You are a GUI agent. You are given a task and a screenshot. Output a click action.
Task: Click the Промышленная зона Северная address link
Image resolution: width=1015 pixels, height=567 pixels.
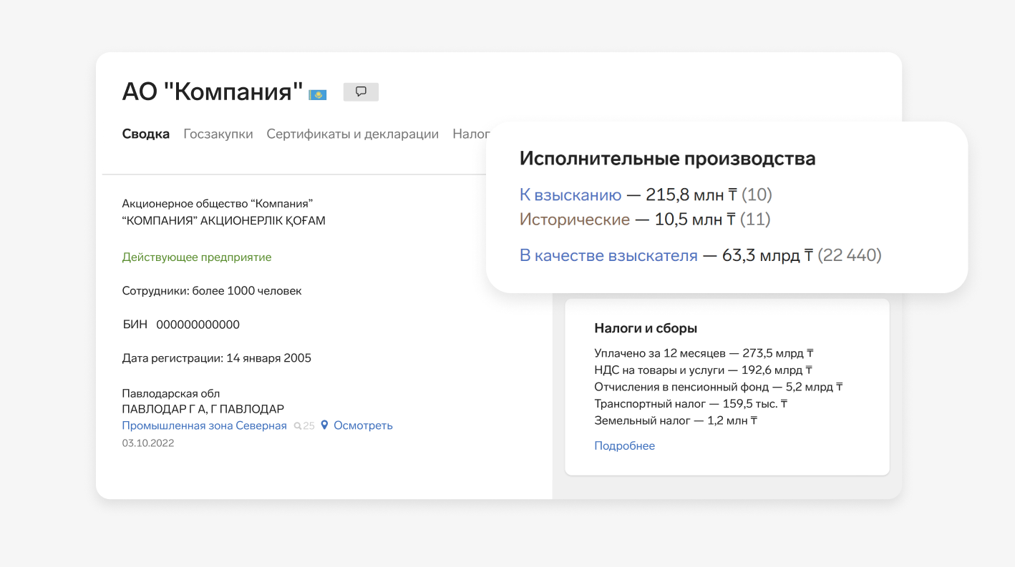click(x=204, y=425)
